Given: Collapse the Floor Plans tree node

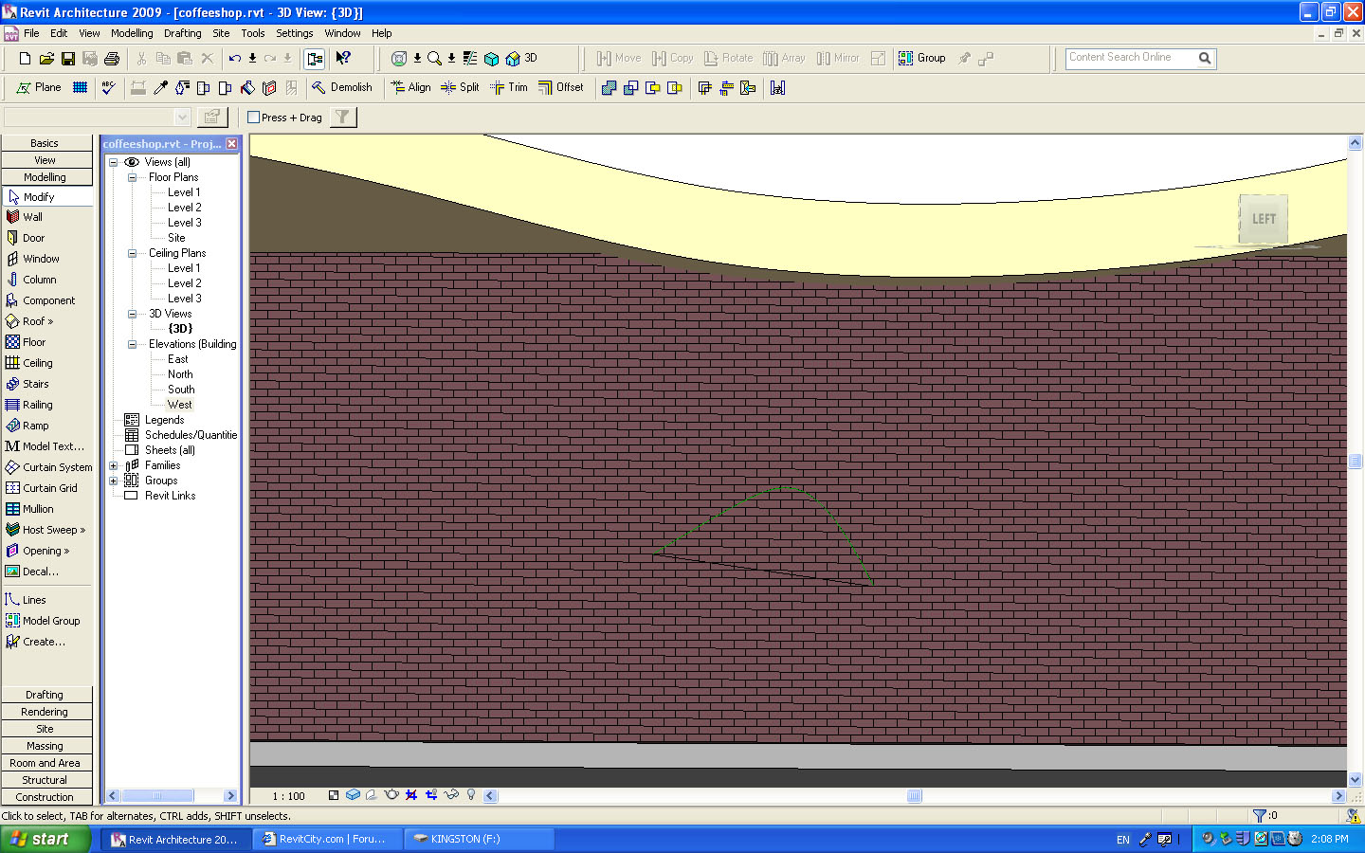Looking at the screenshot, I should [x=133, y=177].
